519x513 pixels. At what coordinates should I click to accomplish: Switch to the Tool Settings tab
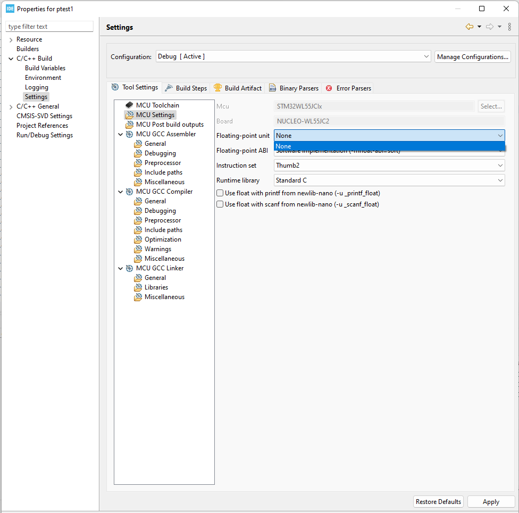pyautogui.click(x=135, y=87)
